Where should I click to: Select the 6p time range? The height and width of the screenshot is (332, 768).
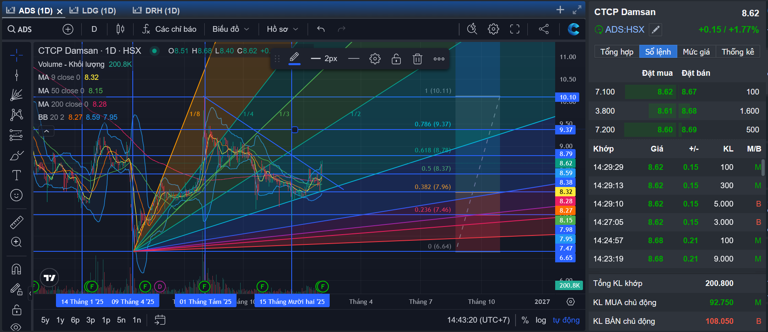[75, 320]
